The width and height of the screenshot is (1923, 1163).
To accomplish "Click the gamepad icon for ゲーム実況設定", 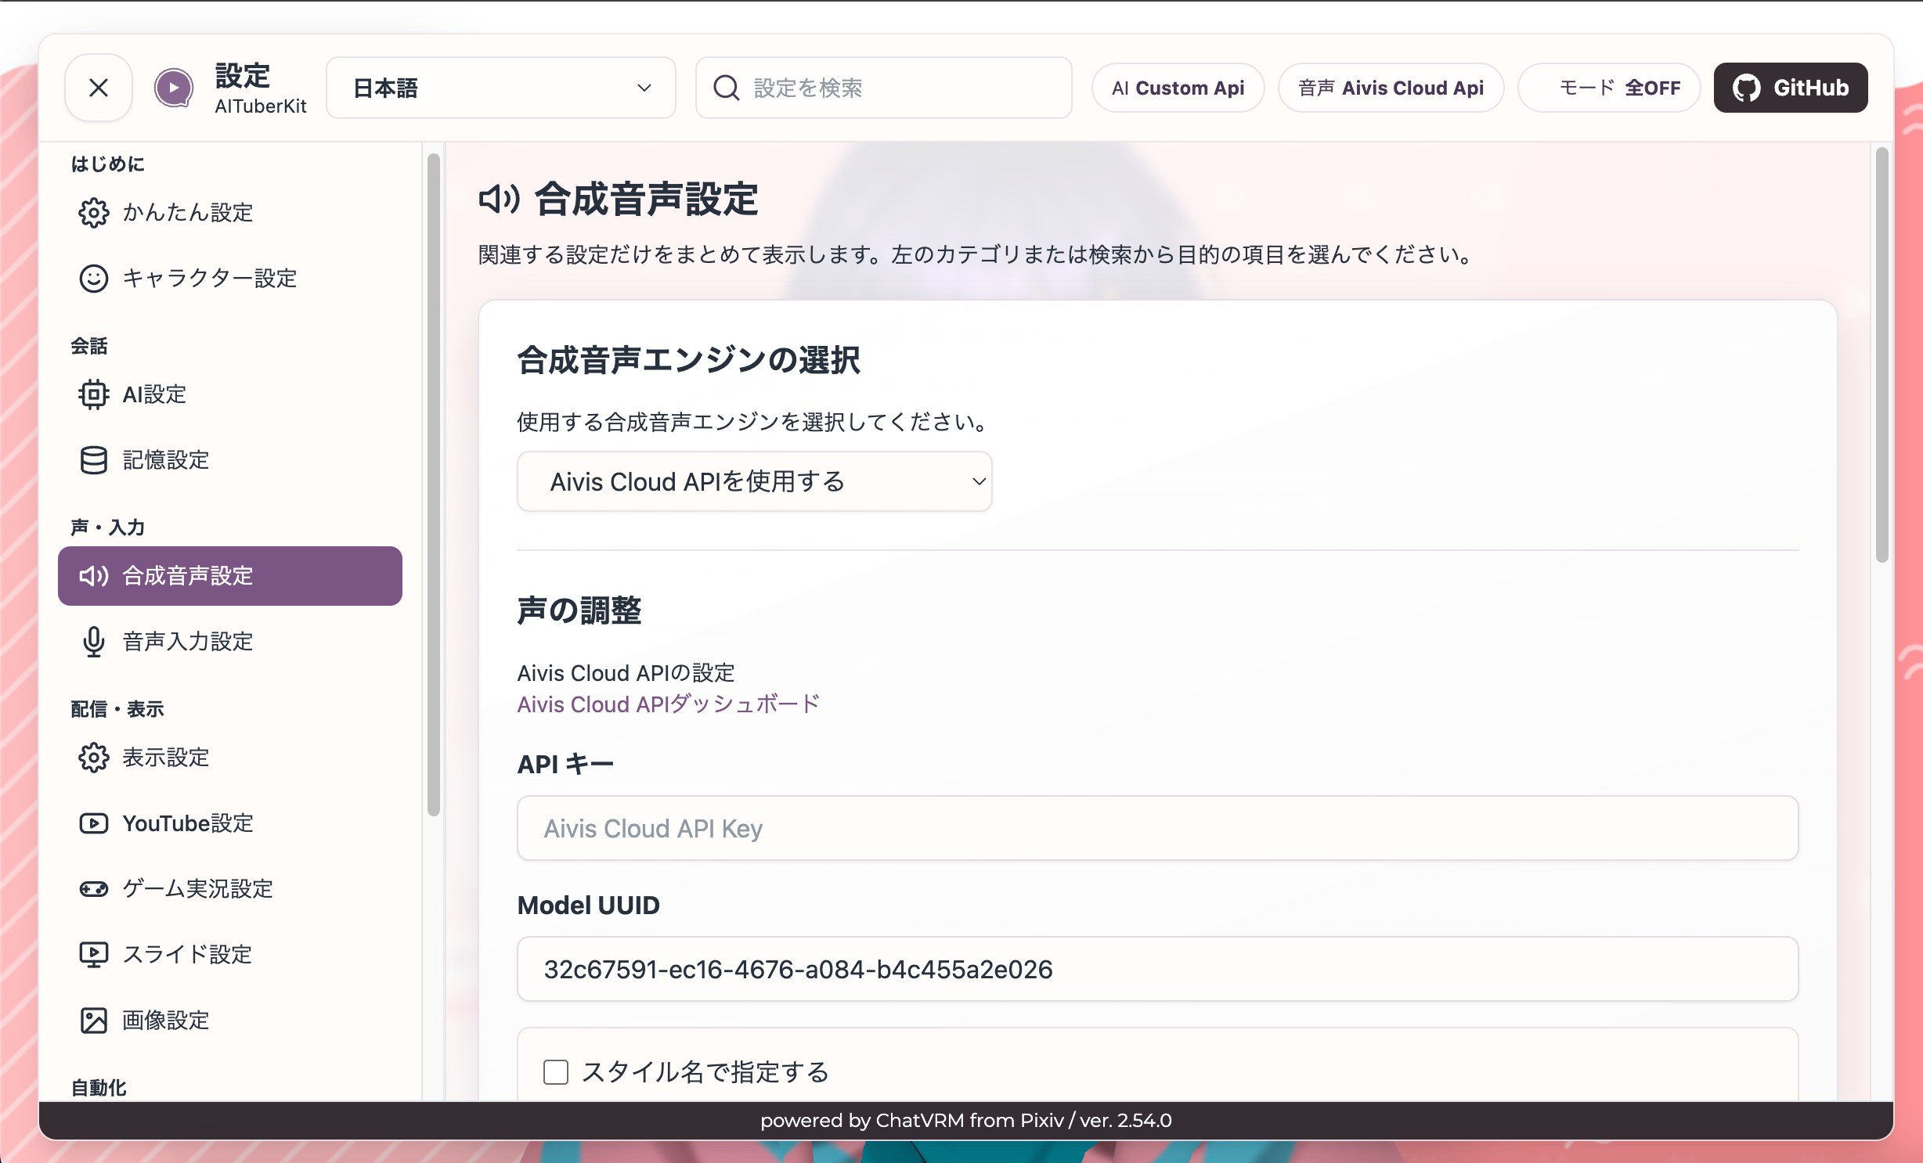I will coord(94,888).
